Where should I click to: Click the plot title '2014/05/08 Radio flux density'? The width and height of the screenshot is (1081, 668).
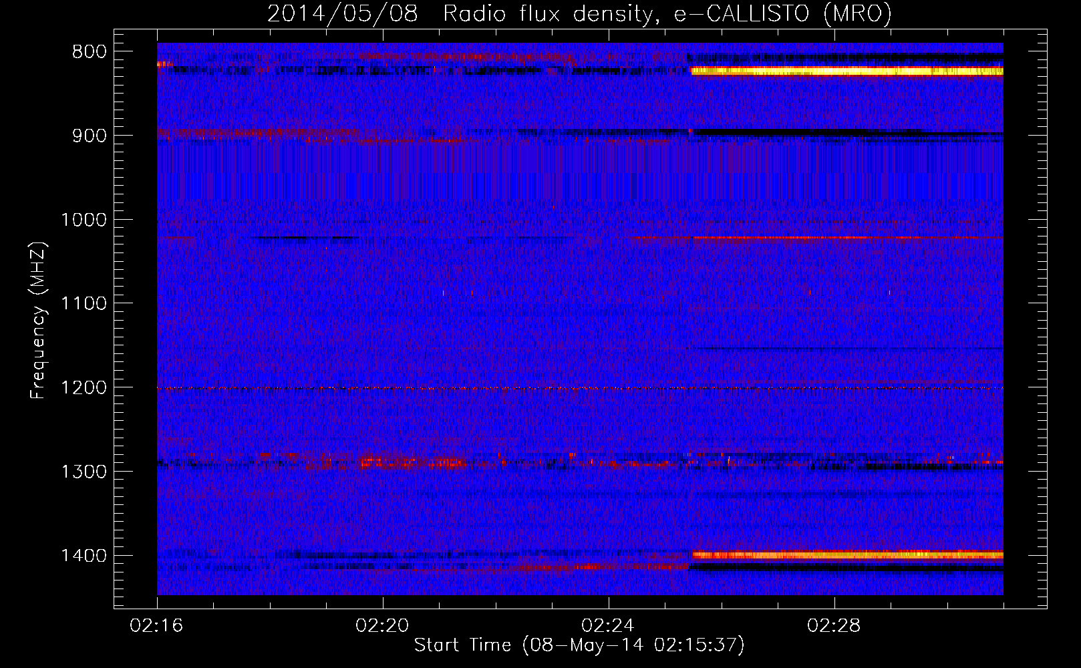click(579, 13)
